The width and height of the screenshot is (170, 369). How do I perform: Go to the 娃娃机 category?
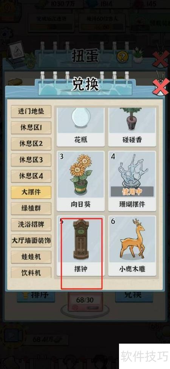(x=31, y=257)
